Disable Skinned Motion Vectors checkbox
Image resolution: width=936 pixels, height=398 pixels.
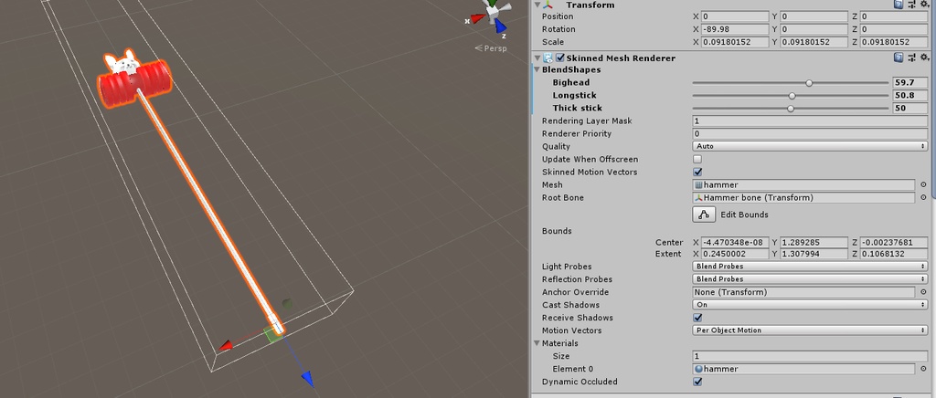pyautogui.click(x=697, y=173)
